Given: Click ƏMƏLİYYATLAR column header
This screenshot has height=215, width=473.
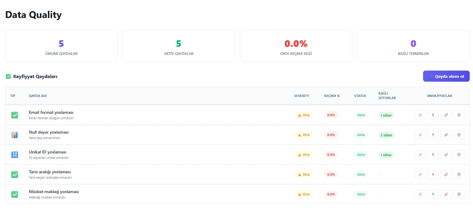Looking at the screenshot, I should (x=440, y=96).
